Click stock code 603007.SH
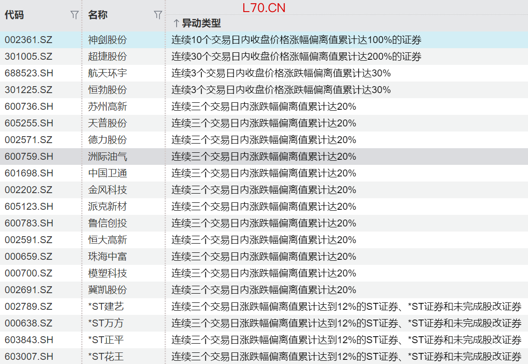Image resolution: width=528 pixels, height=364 pixels. coord(29,357)
